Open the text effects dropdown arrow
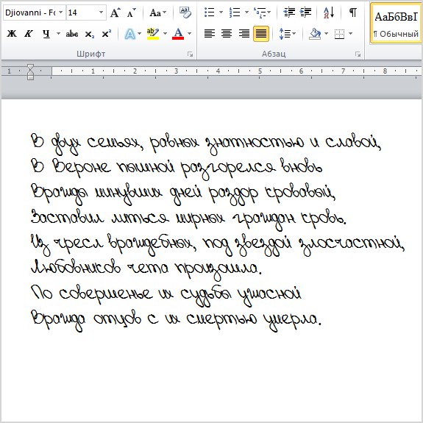 point(140,34)
